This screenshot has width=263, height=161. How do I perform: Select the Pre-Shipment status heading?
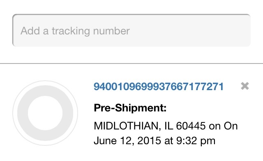(x=130, y=108)
